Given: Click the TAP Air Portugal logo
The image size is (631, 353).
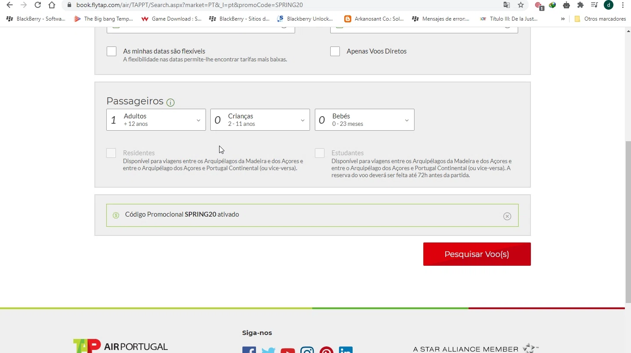Looking at the screenshot, I should 120,346.
